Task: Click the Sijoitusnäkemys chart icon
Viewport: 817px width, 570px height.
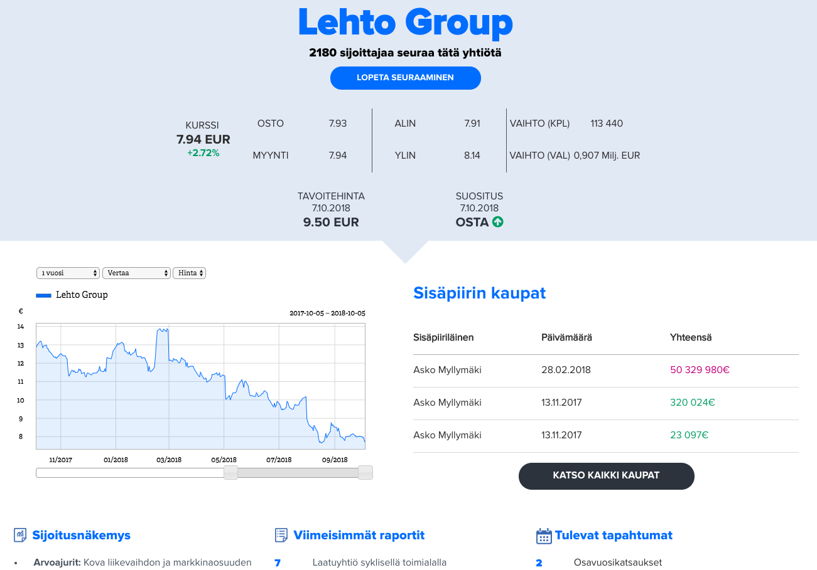Action: (20, 535)
